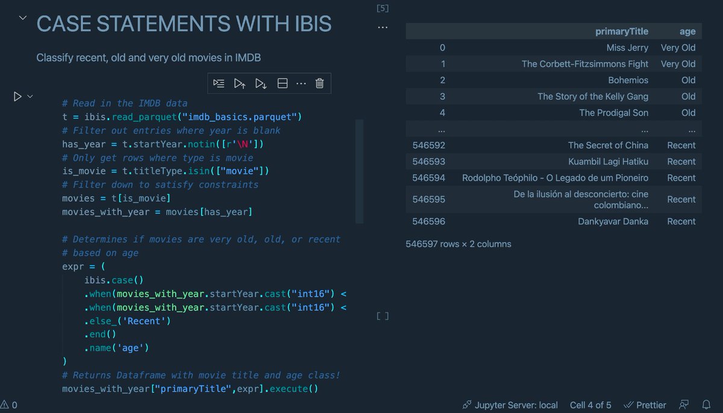Click the Execute Above Cells icon
The width and height of the screenshot is (723, 413).
click(240, 83)
